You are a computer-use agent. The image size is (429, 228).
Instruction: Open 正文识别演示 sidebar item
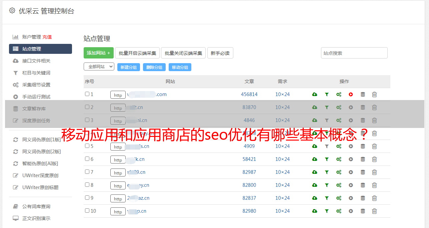point(36,218)
